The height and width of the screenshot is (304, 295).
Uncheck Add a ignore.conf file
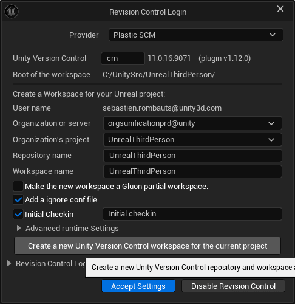(x=18, y=200)
